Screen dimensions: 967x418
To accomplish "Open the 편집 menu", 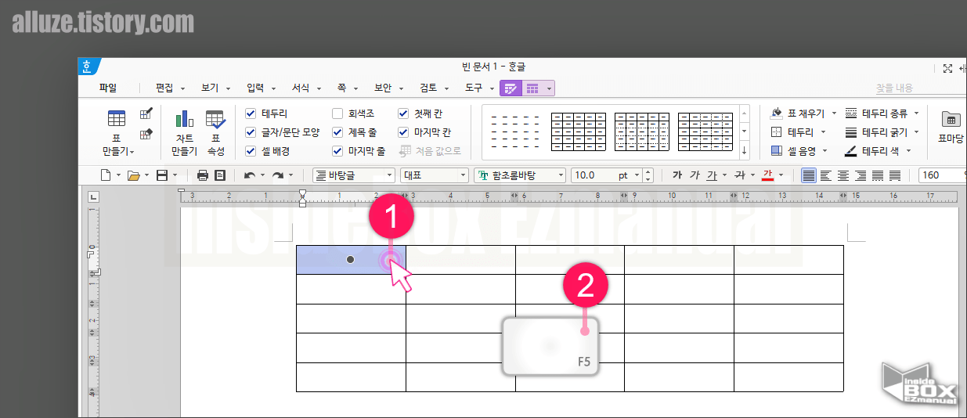I will [170, 88].
